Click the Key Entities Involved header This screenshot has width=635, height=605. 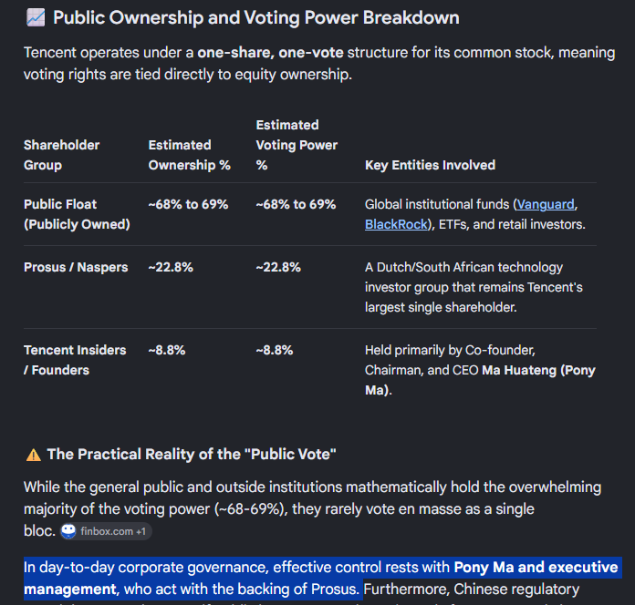pyautogui.click(x=430, y=165)
